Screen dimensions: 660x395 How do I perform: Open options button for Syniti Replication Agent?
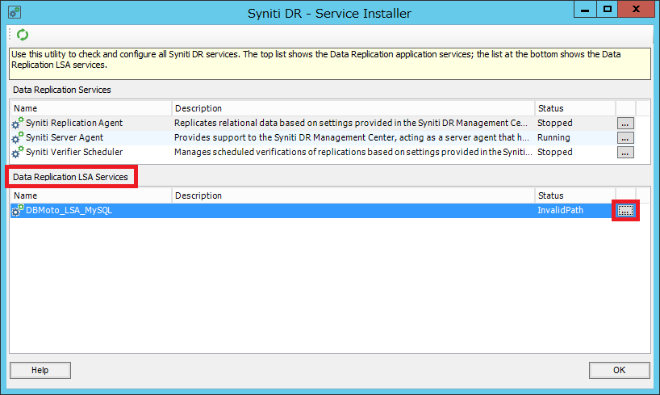(x=625, y=124)
